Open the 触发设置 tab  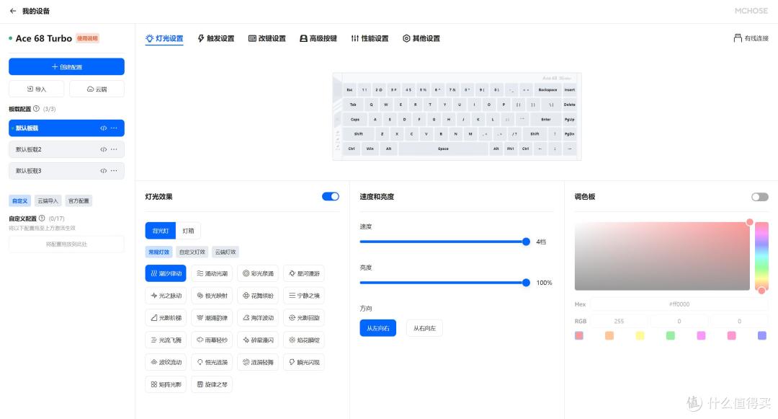pyautogui.click(x=216, y=38)
